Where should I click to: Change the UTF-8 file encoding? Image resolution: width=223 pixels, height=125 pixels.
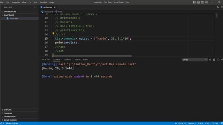200,124
